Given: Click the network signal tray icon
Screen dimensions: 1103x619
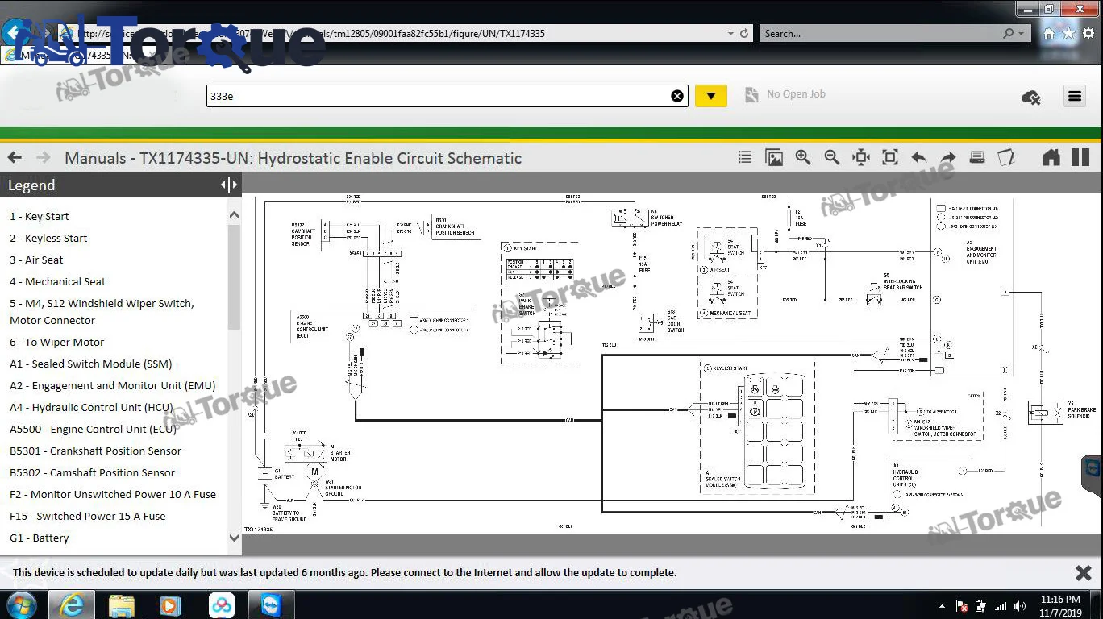Looking at the screenshot, I should click(x=1001, y=606).
